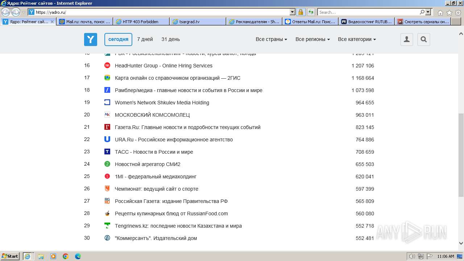The image size is (464, 261).
Task: Go back with the browser Back arrow
Action: click(6, 12)
